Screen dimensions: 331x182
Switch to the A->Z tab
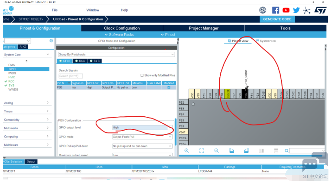click(x=23, y=47)
